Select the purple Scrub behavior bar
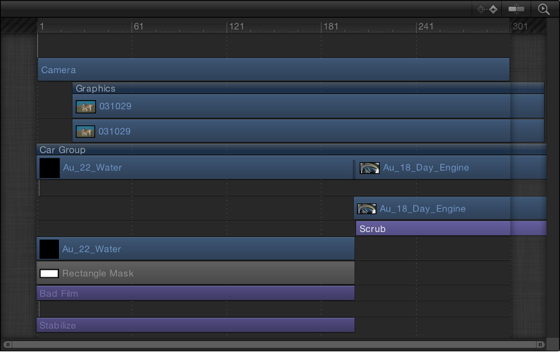Viewport: 560px width, 352px height. [432, 229]
